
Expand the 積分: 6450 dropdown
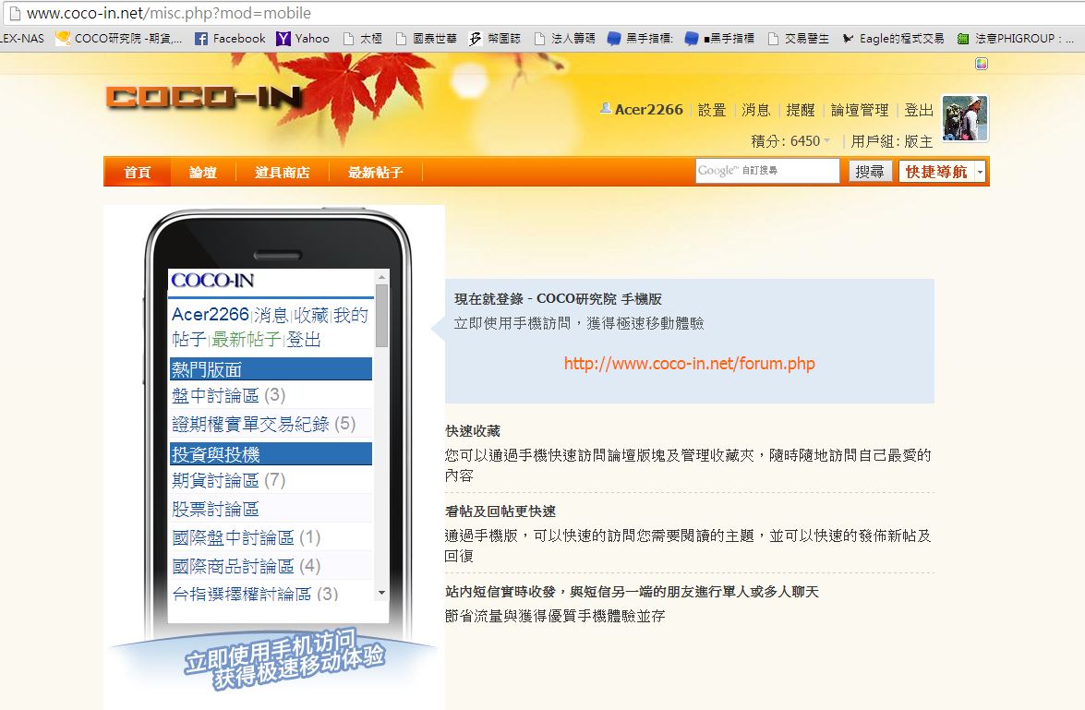(x=790, y=141)
